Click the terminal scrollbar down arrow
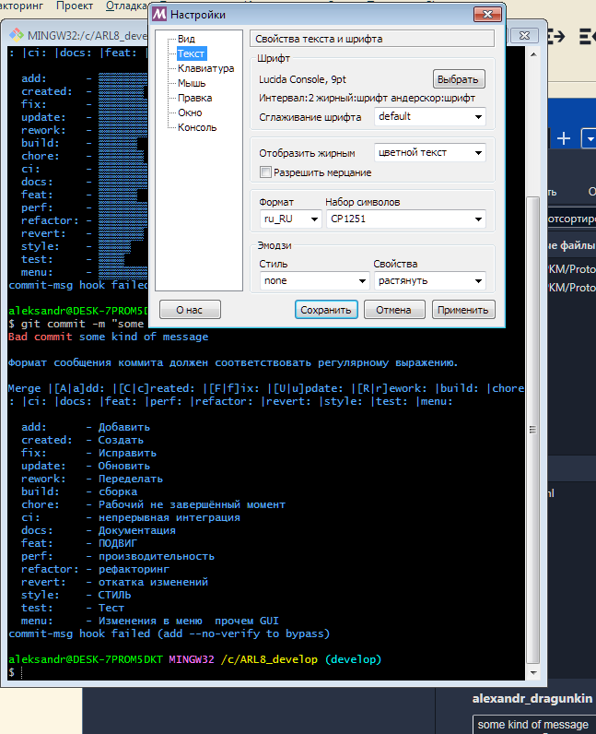 533,672
